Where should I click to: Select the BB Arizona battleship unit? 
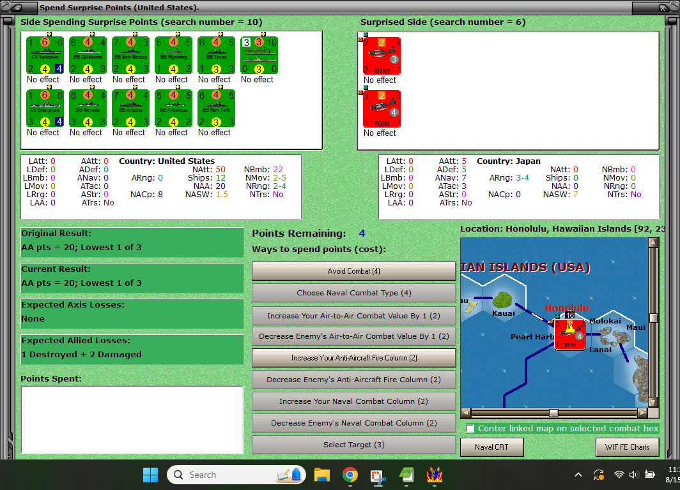coord(130,108)
